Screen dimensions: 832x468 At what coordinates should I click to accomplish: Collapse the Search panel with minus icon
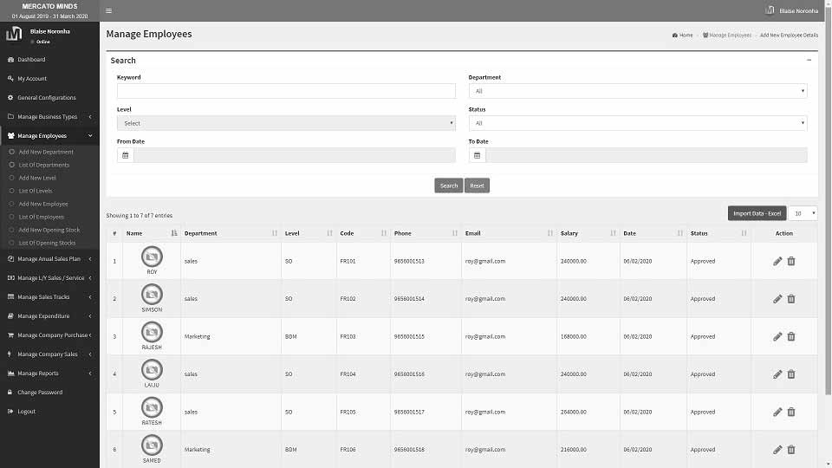click(x=809, y=61)
